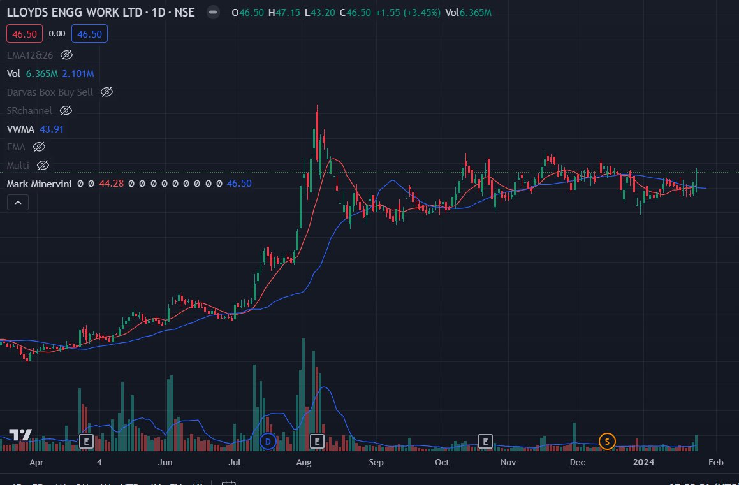Toggle visibility of the SRchannel indicator
Image resolution: width=739 pixels, height=485 pixels.
(x=66, y=111)
